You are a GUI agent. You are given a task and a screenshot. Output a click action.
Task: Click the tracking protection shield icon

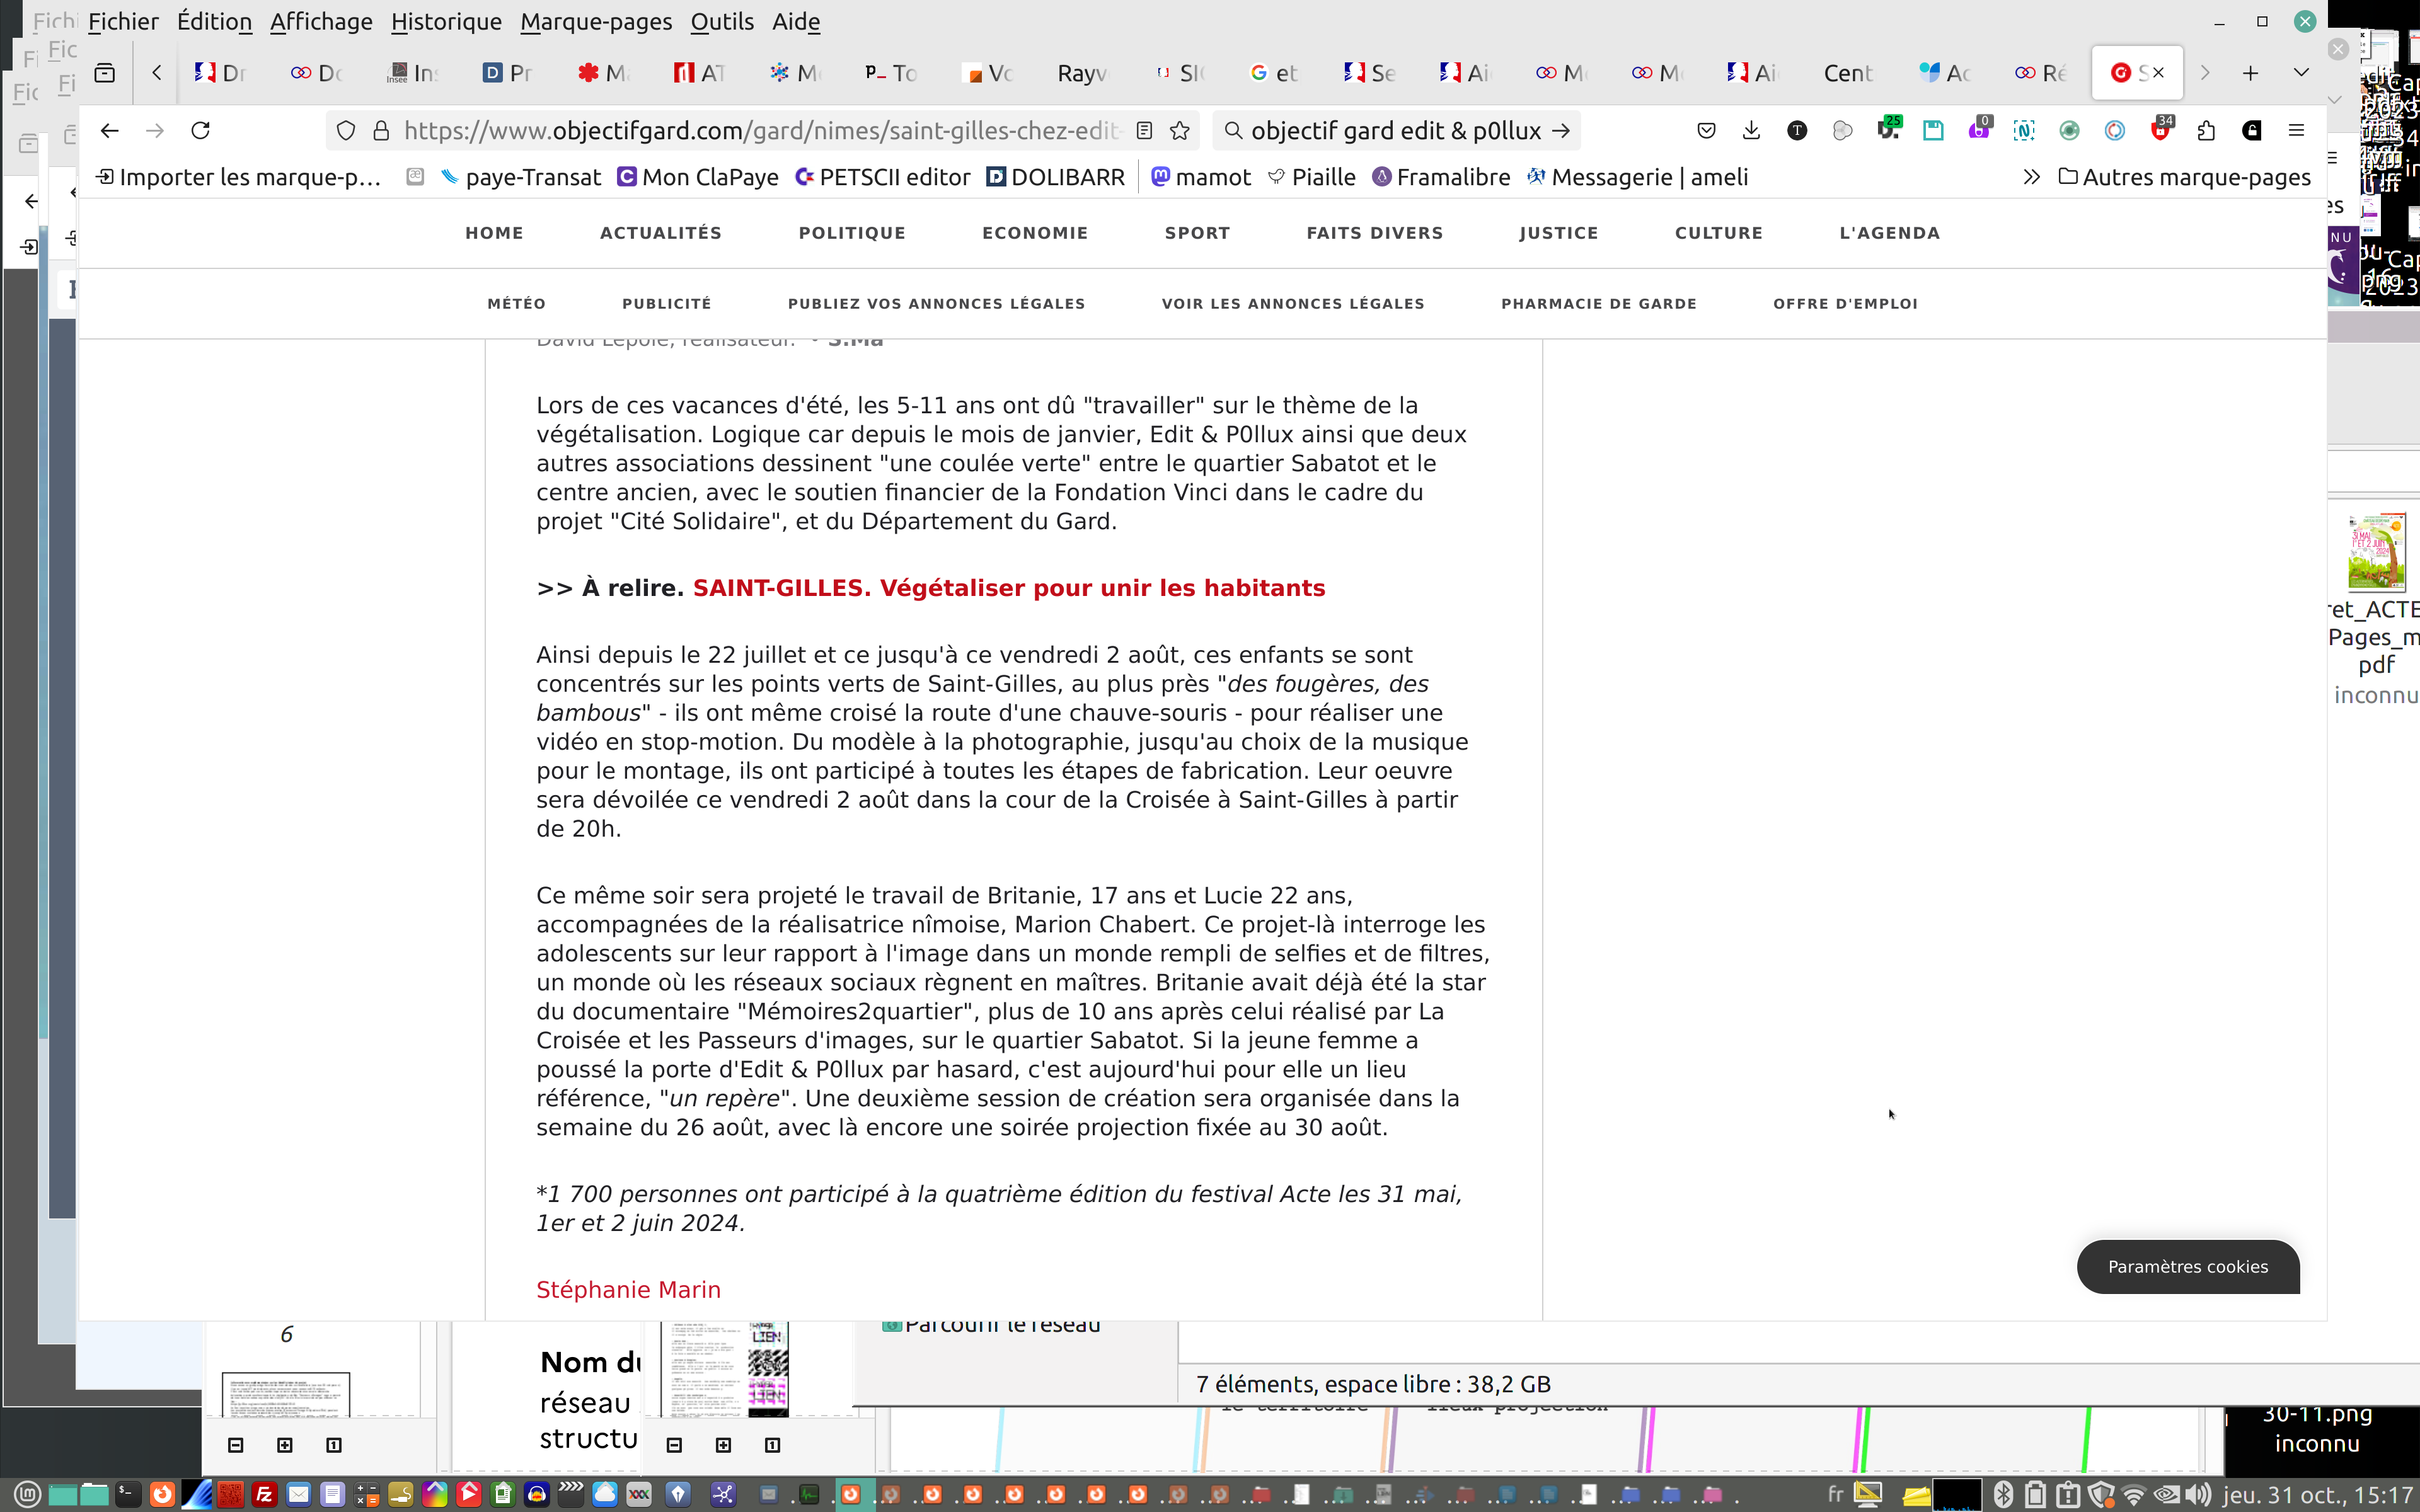click(x=346, y=131)
